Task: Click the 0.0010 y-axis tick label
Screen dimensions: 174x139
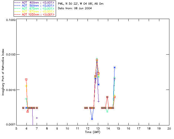Action: click(11, 90)
